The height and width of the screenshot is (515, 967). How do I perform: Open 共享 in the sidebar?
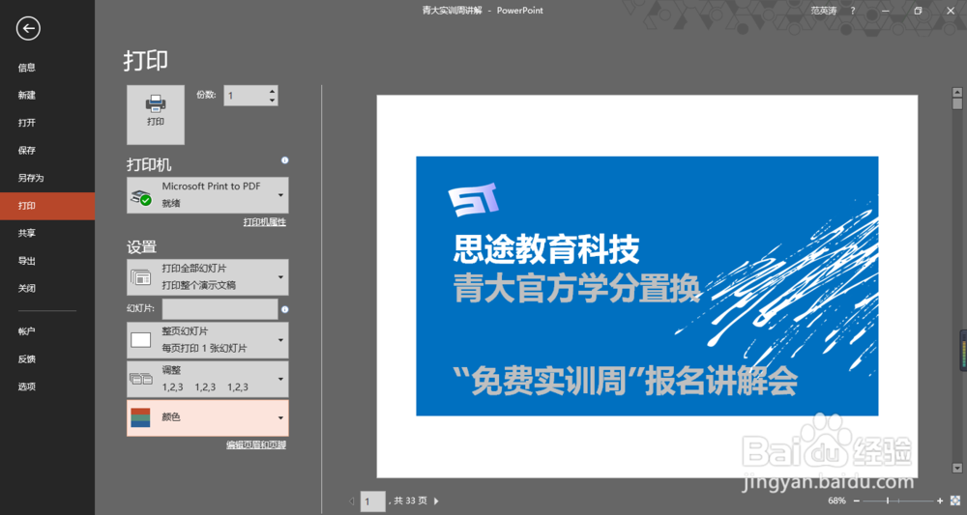pyautogui.click(x=26, y=234)
